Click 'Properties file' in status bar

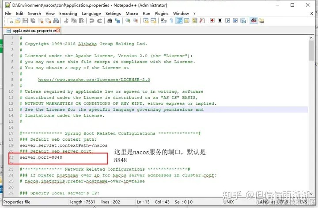click(17, 202)
